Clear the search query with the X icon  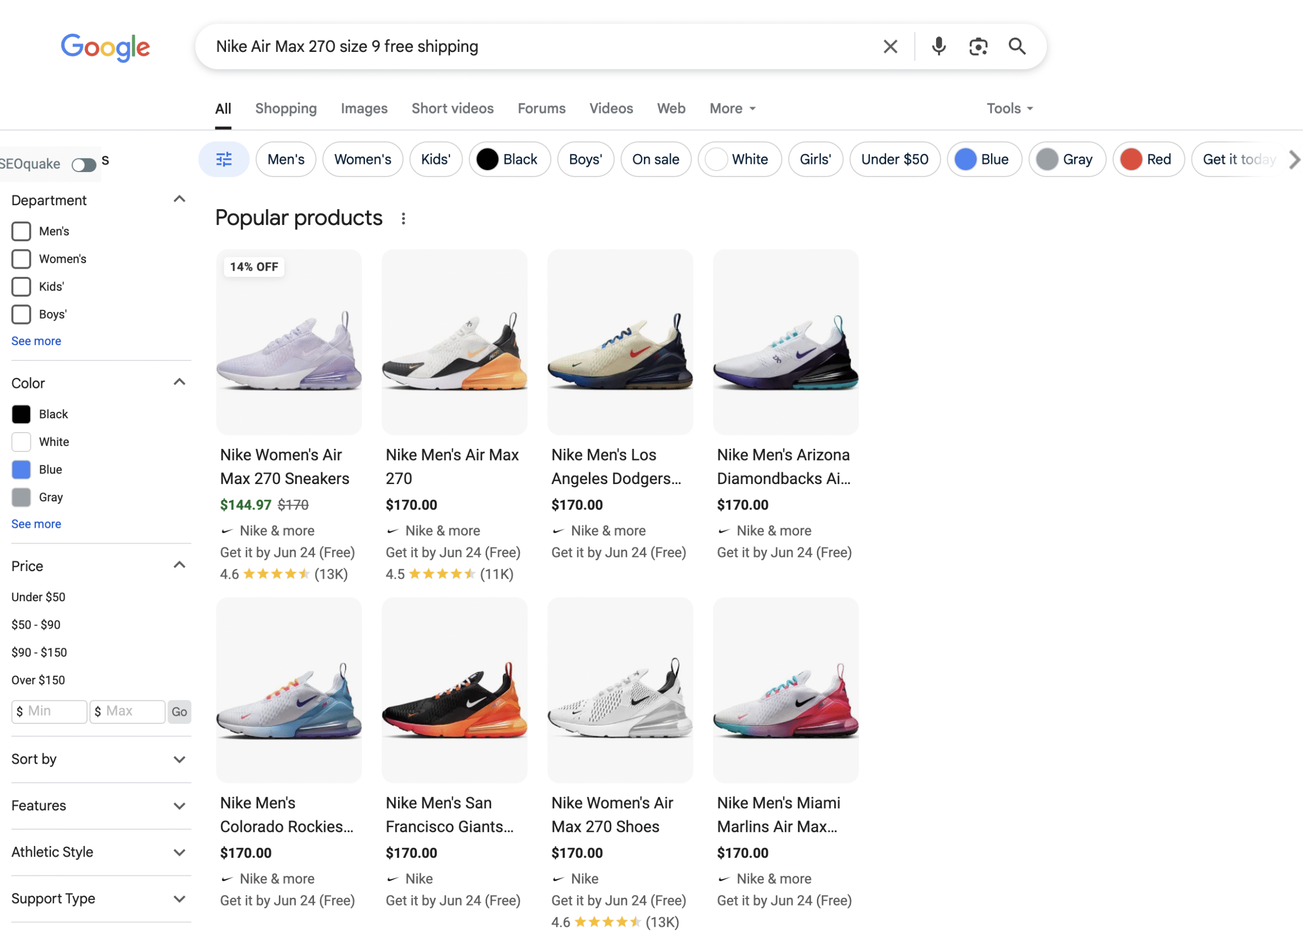click(890, 46)
